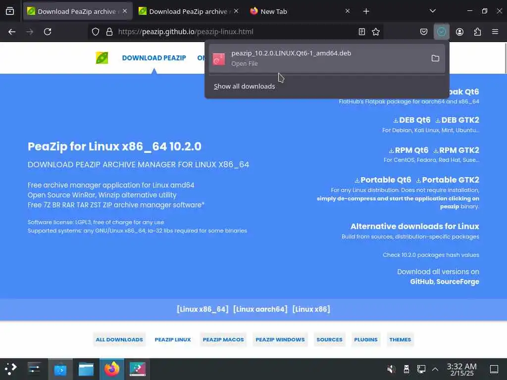Viewport: 507px width, 380px height.
Task: Download the Portable GTK2 package
Action: click(x=448, y=180)
